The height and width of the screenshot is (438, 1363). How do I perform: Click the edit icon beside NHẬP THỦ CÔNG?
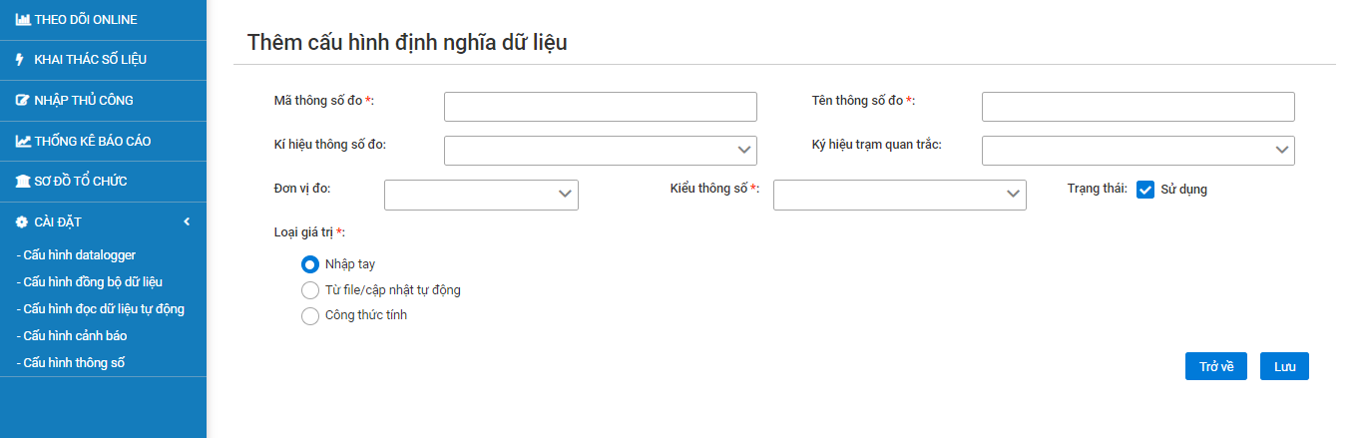(x=22, y=101)
